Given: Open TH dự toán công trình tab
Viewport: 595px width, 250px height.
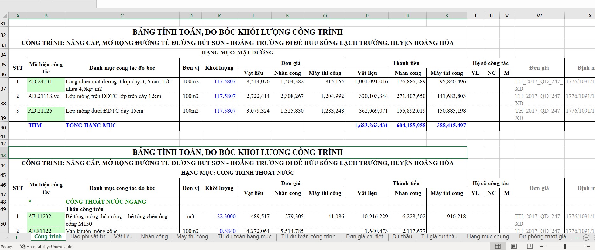Looking at the screenshot, I should (308, 236).
